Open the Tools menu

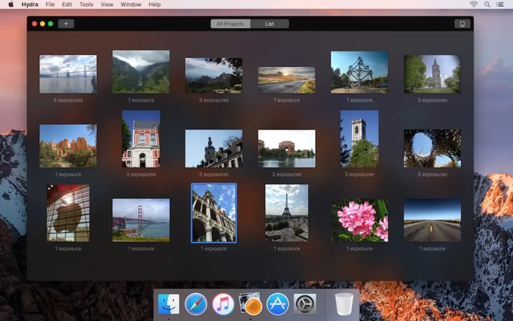[x=86, y=4]
